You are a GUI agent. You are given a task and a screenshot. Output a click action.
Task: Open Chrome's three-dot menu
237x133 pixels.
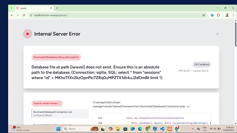[233, 15]
